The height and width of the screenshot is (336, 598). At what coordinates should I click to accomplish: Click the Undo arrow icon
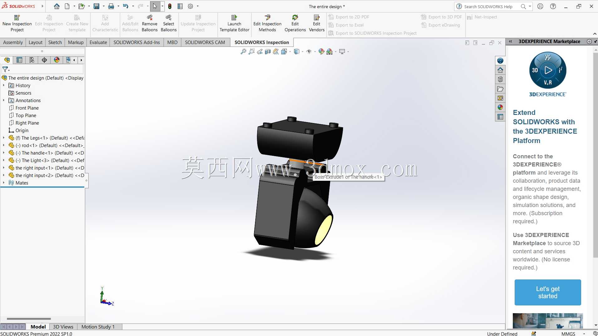125,6
